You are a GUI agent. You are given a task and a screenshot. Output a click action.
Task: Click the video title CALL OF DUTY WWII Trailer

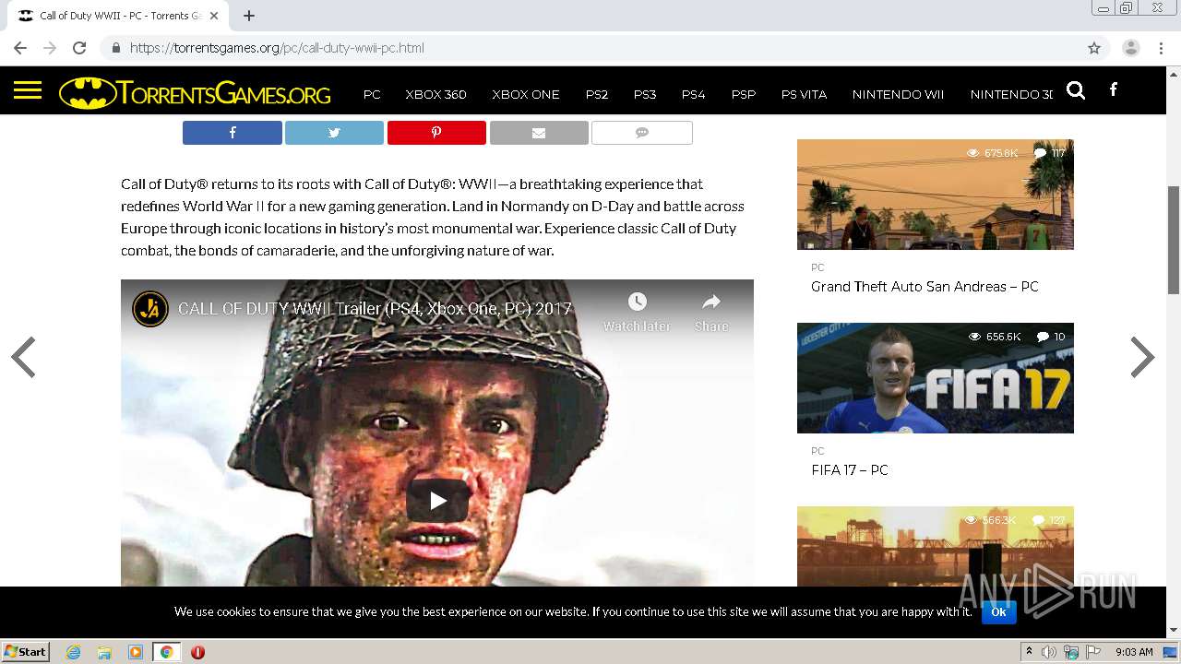coord(375,309)
